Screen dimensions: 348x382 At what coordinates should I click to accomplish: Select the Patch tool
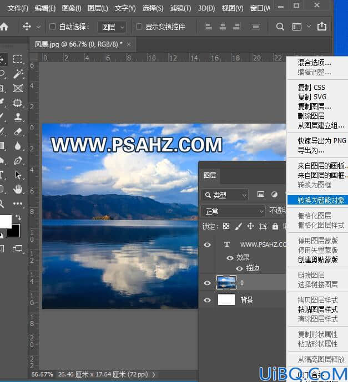[x=18, y=103]
